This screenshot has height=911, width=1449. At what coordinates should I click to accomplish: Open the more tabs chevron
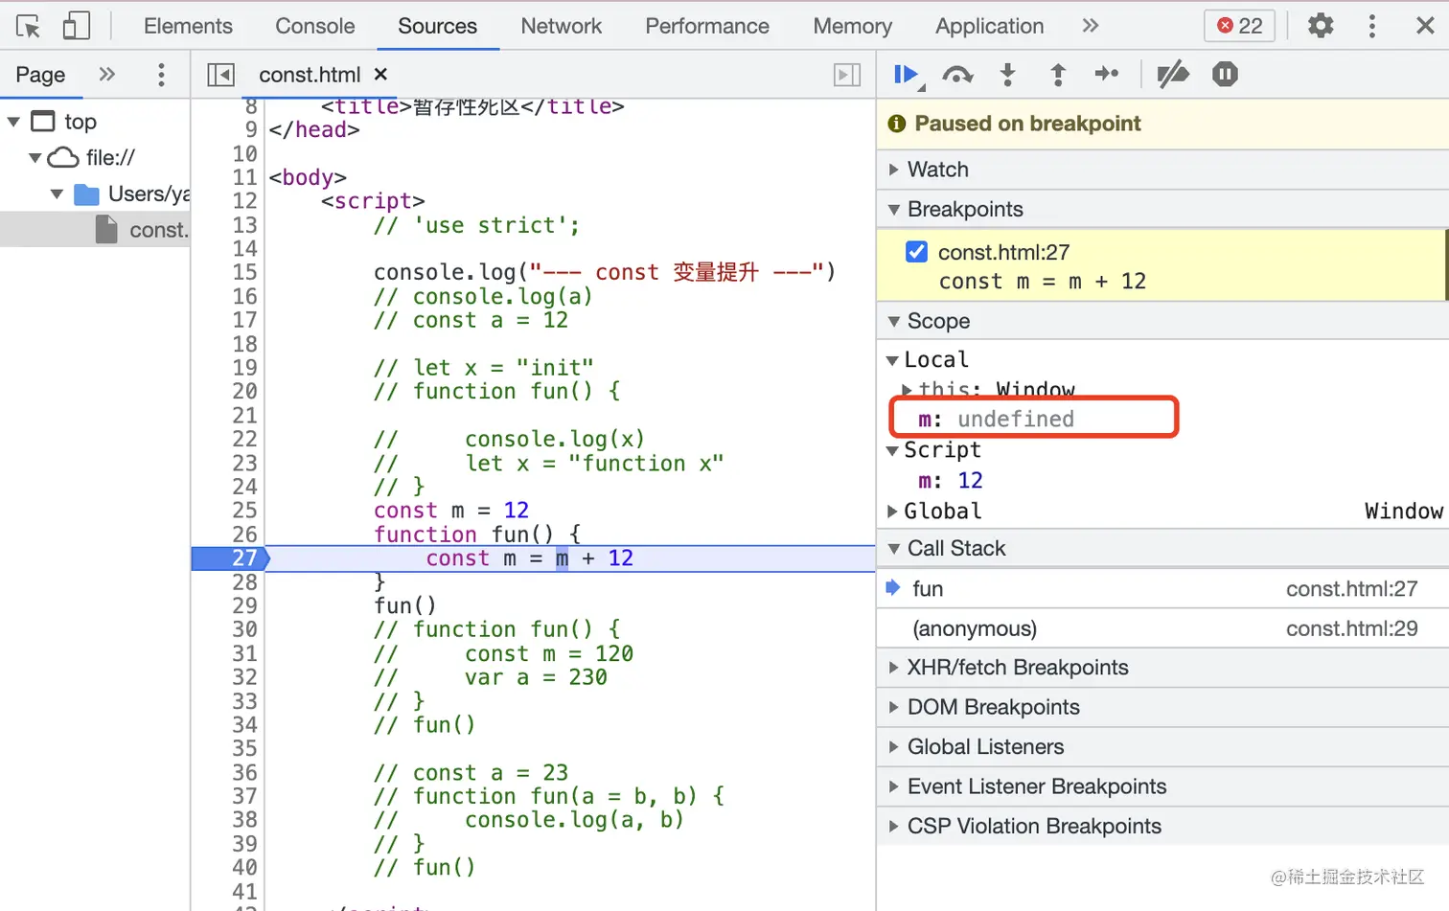pos(1090,26)
